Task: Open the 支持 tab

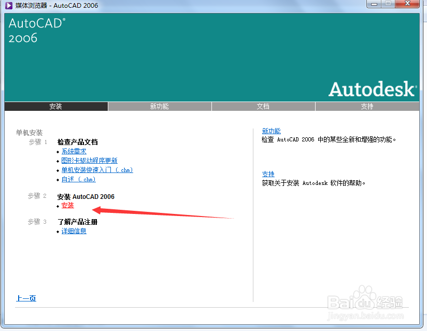Action: (367, 106)
